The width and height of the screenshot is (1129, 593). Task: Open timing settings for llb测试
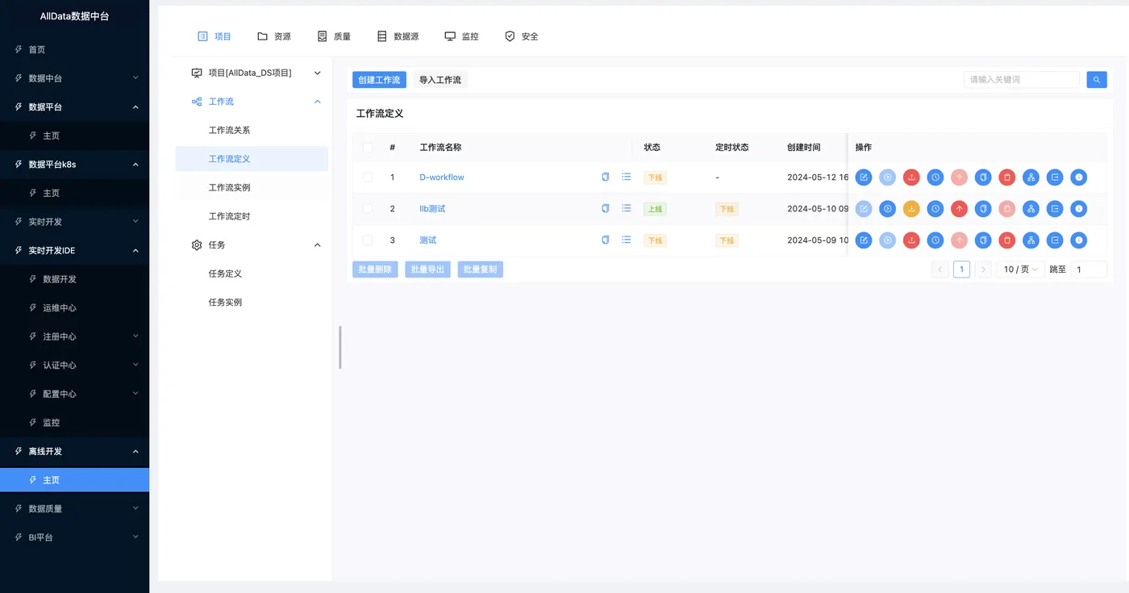[x=935, y=209]
